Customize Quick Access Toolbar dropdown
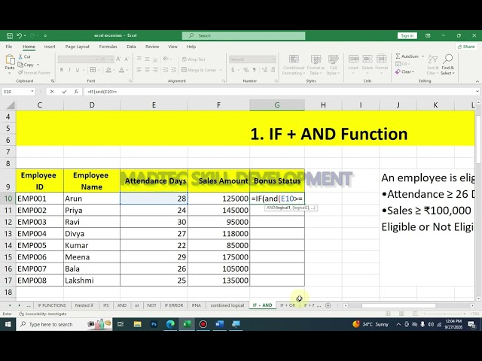This screenshot has height=361, width=482. coord(45,35)
